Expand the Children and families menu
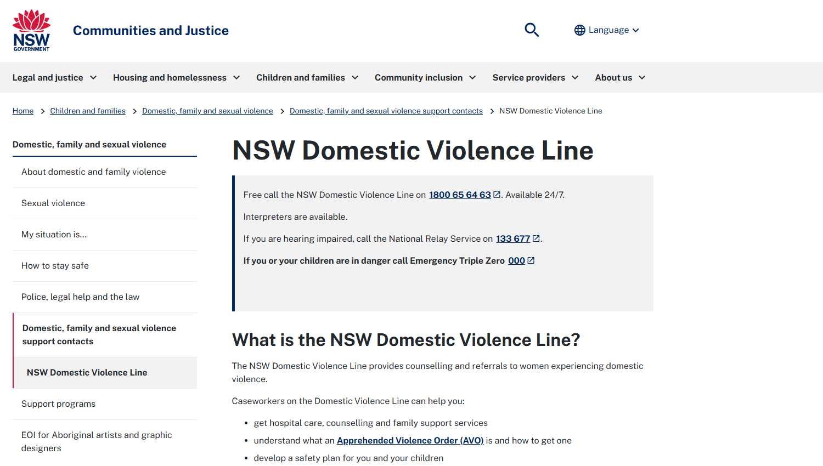823x466 pixels. pos(307,77)
